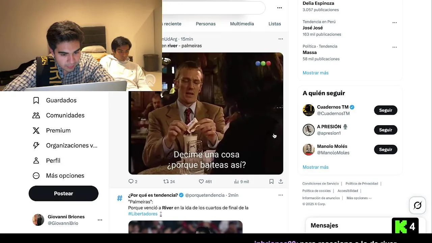Click Cuadernos TM profile avatar

308,110
